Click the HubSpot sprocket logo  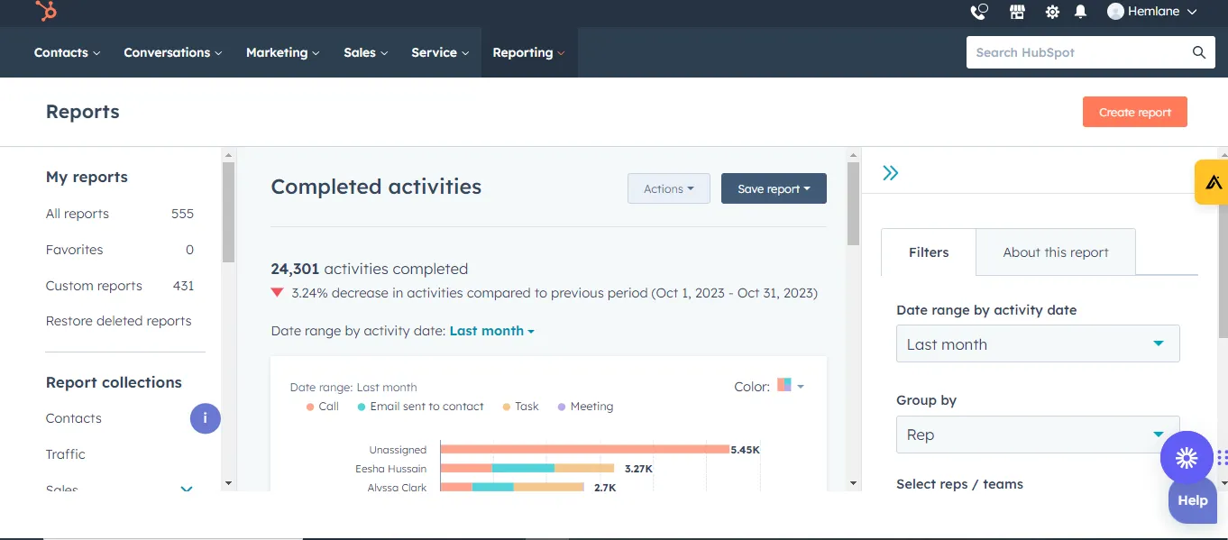[x=46, y=12]
